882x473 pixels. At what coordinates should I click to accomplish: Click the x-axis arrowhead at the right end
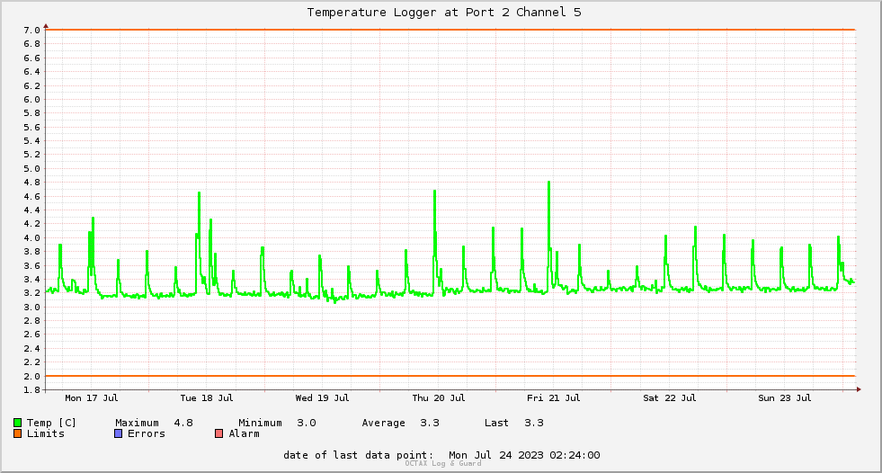[x=859, y=389]
